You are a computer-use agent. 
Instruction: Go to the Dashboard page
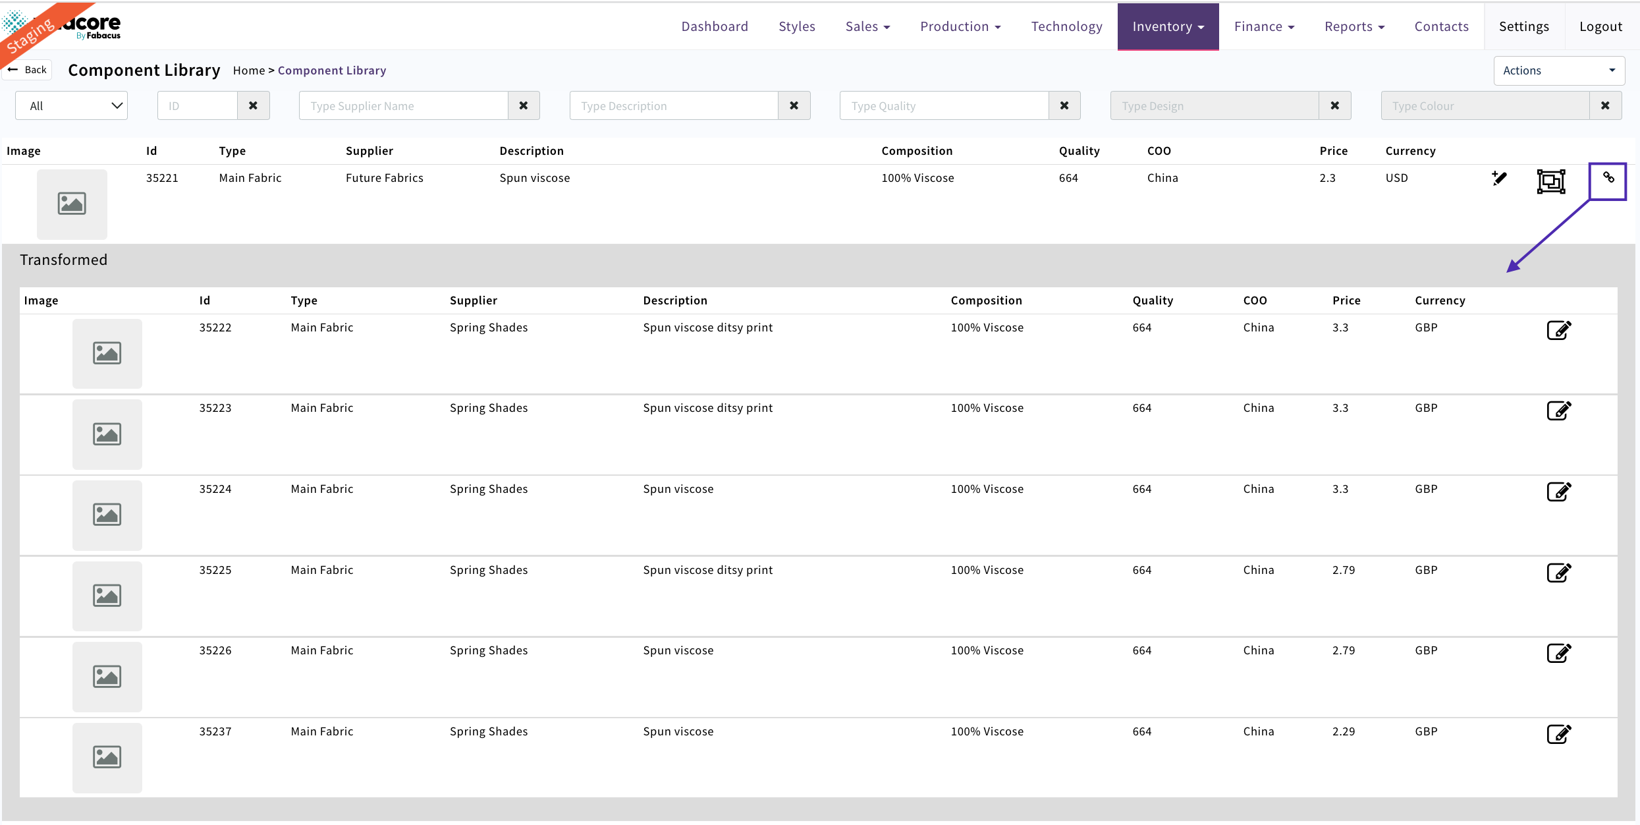tap(715, 26)
